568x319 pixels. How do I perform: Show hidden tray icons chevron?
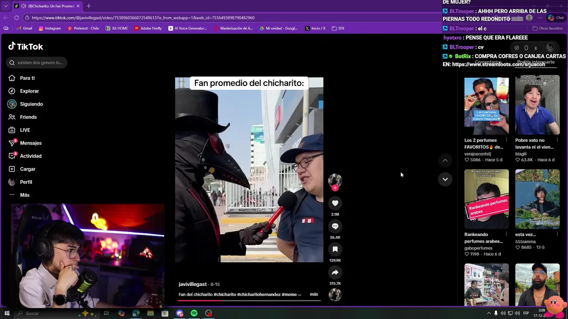tap(489, 313)
